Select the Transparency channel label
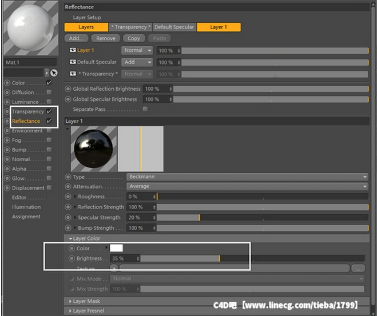377x316 pixels. pos(28,111)
